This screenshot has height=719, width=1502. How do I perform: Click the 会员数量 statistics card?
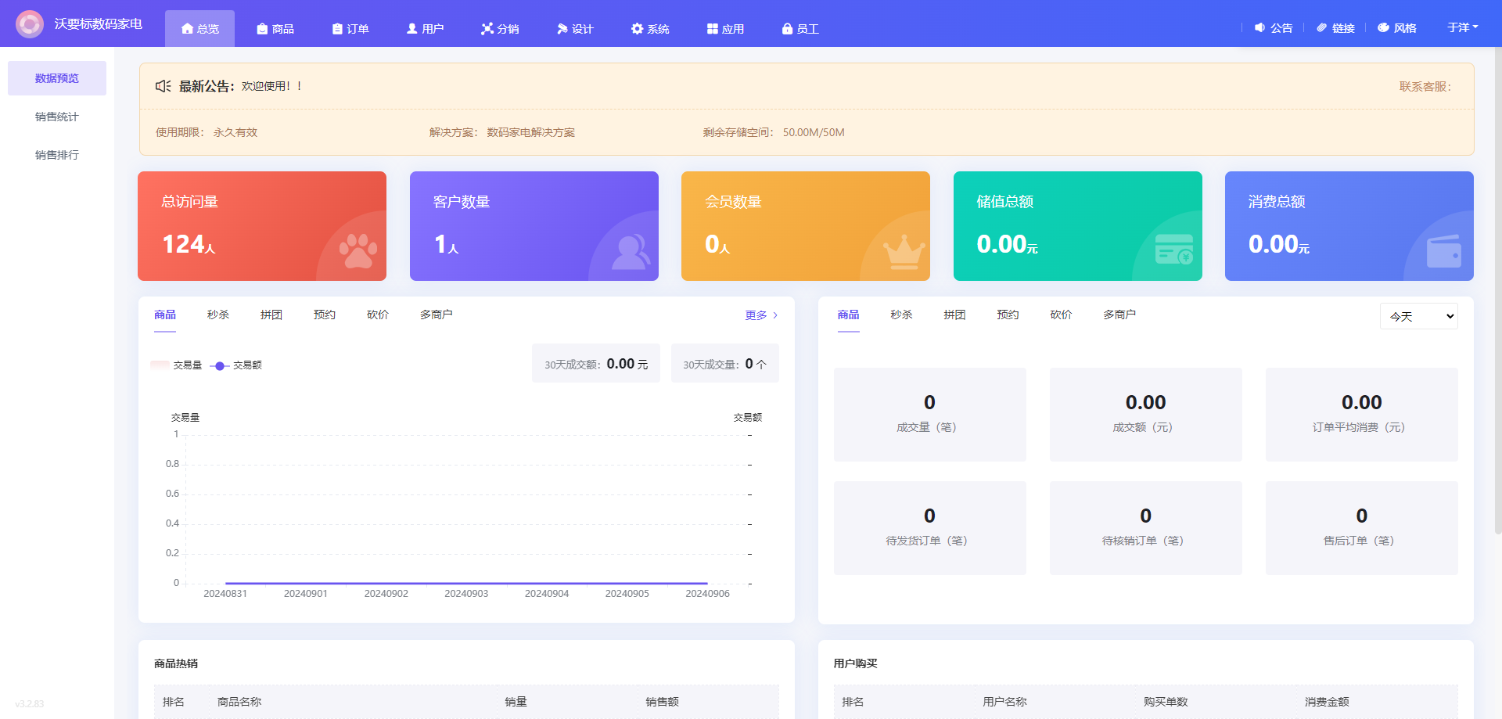(806, 226)
